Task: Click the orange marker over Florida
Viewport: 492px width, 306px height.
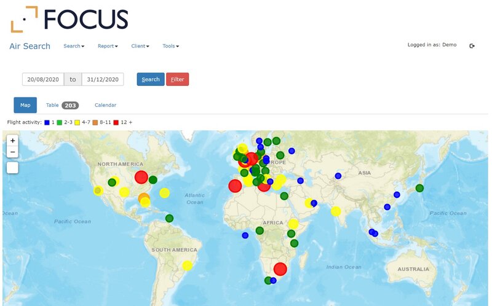Action: [144, 198]
